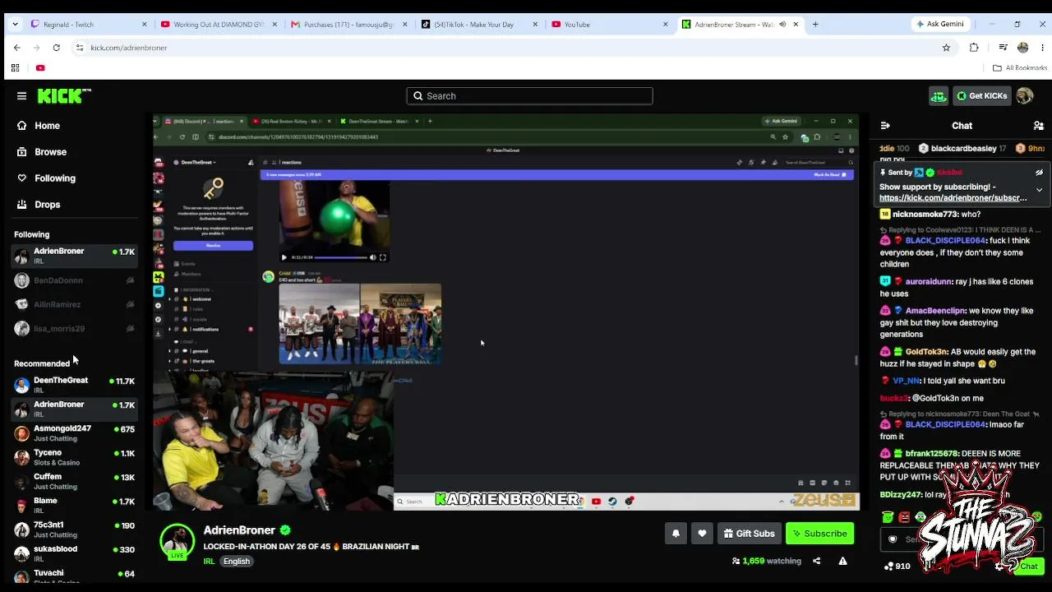Click the English language tag
The image size is (1052, 592).
click(236, 562)
